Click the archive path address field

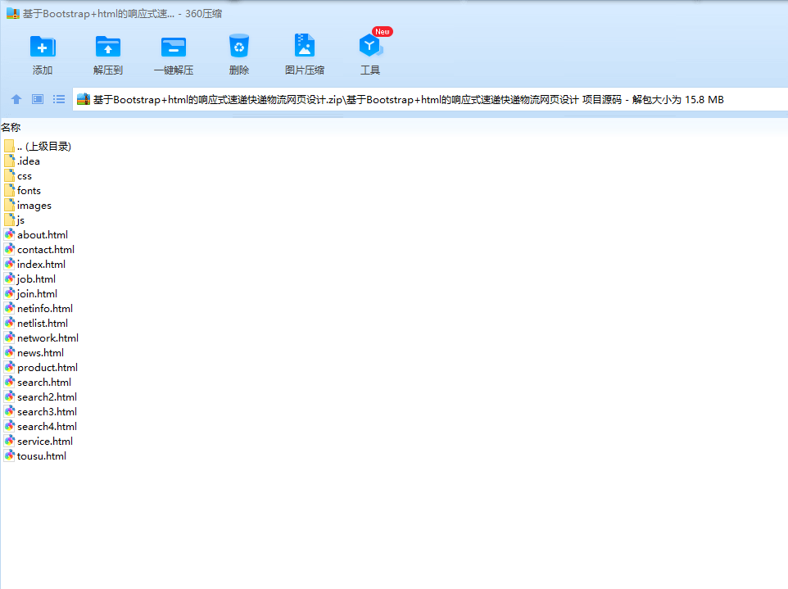pyautogui.click(x=430, y=99)
